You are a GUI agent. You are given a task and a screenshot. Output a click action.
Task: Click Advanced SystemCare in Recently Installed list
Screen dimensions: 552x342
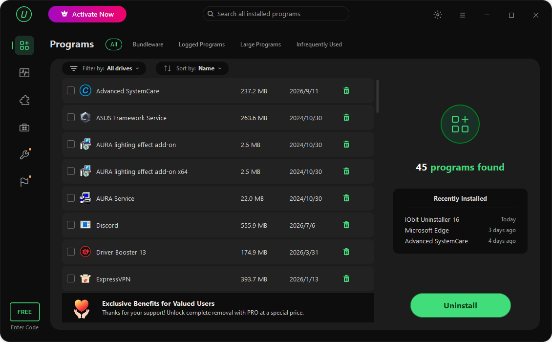(x=436, y=241)
